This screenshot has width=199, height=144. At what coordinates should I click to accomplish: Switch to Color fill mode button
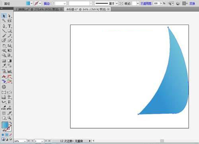click(x=3, y=135)
